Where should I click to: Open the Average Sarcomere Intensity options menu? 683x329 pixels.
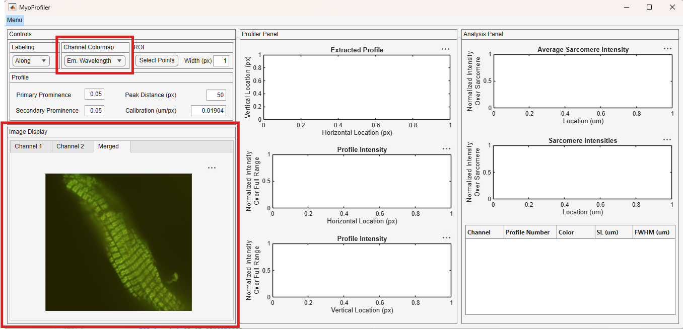667,49
